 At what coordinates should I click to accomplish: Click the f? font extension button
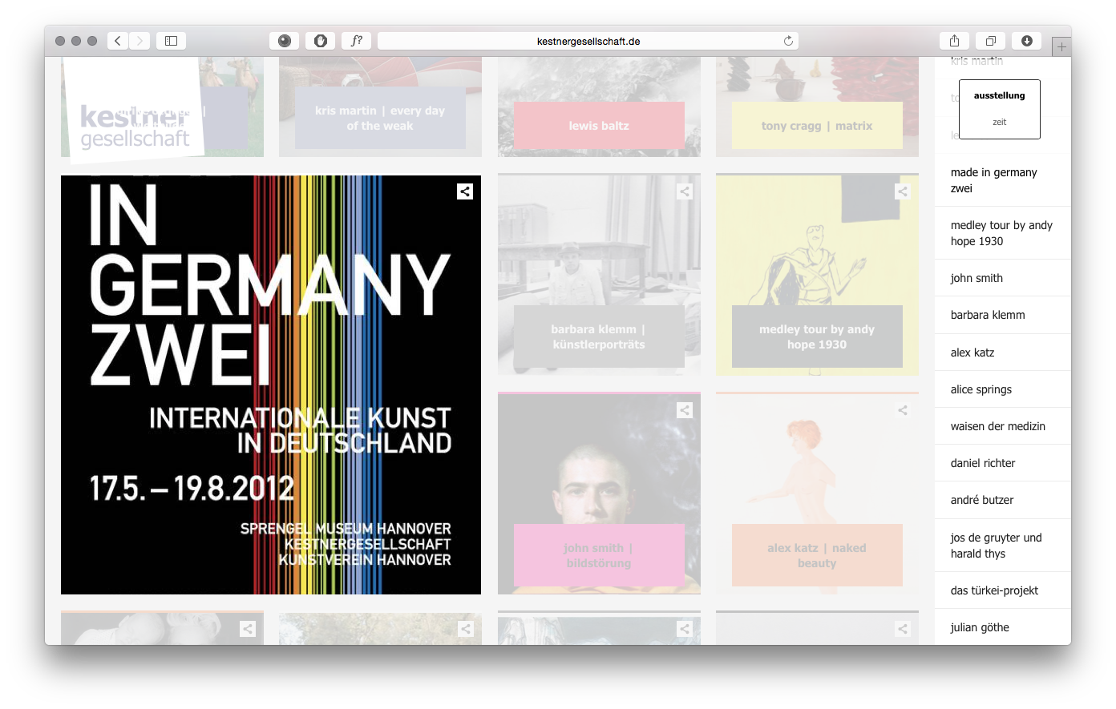tap(357, 41)
